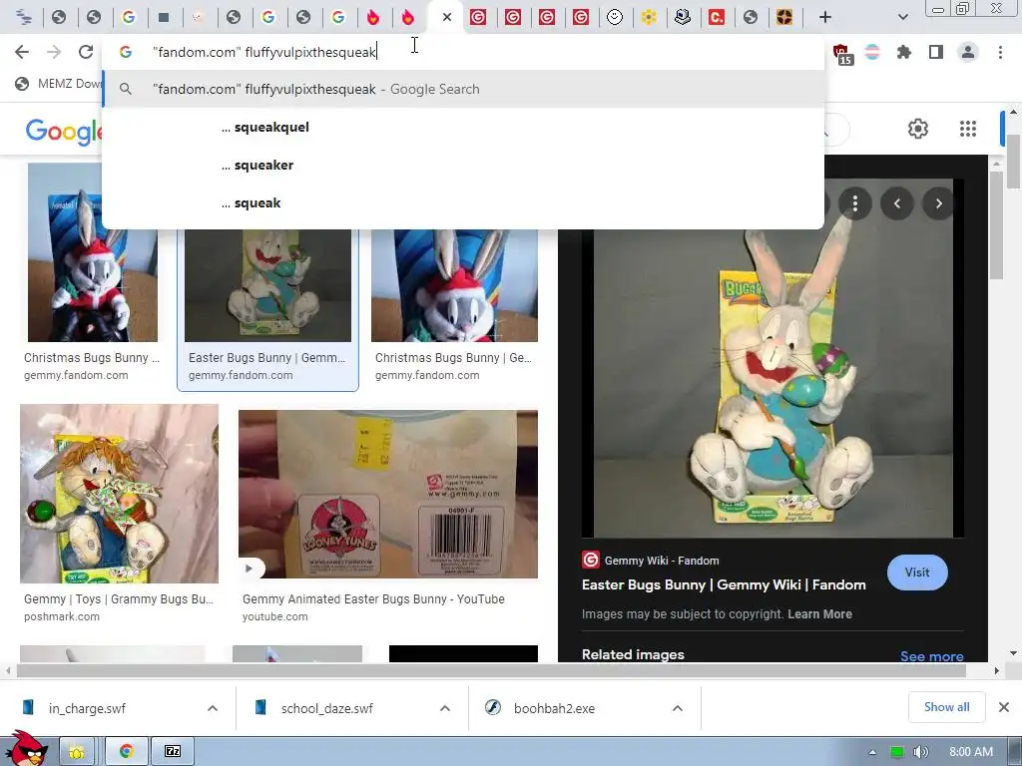Click inside the address bar text
Viewport: 1022px width, 766px height.
coord(263,52)
